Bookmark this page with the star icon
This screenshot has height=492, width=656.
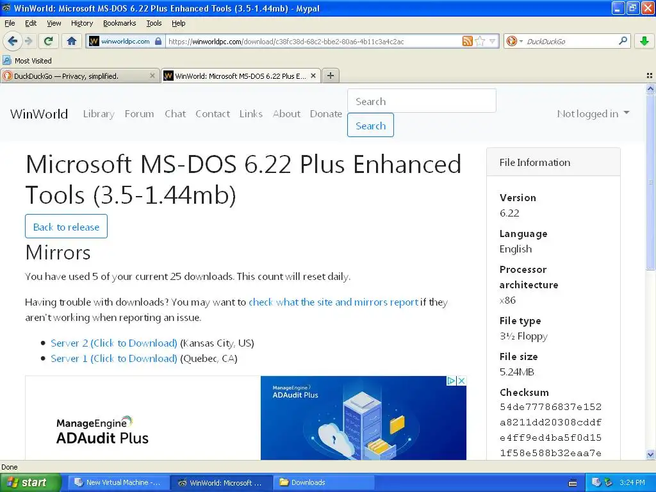coord(480,41)
